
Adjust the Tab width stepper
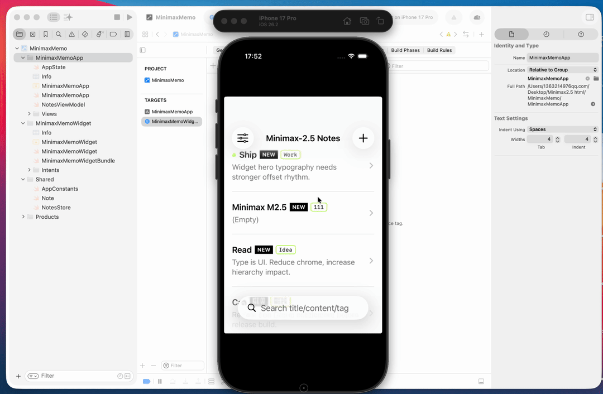558,139
